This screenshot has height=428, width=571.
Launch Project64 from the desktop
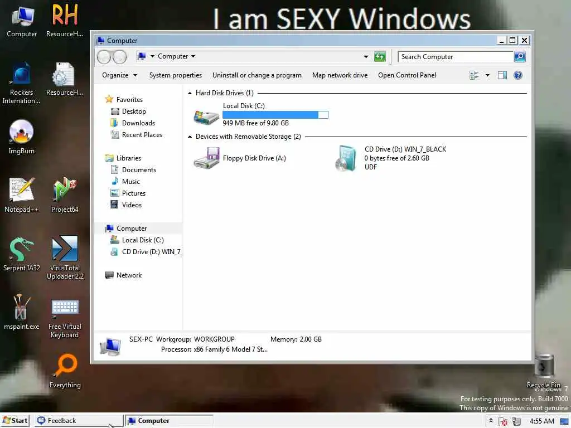pos(65,196)
